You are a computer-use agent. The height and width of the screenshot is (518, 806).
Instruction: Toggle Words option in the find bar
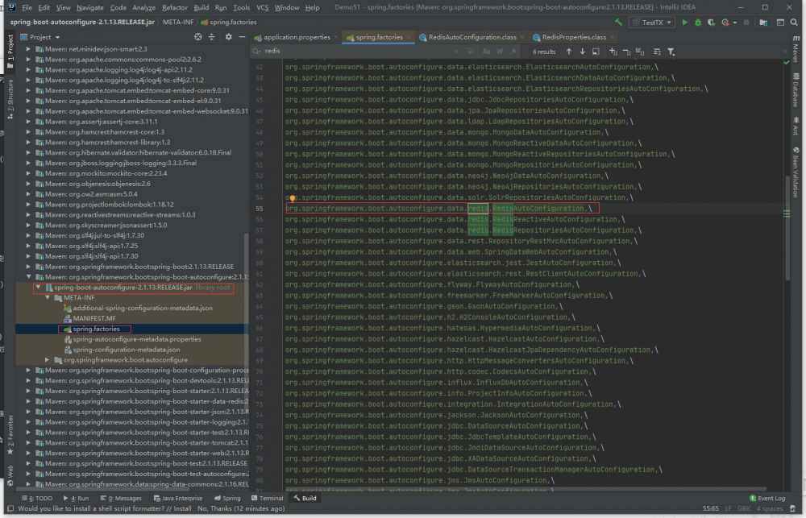coord(500,52)
